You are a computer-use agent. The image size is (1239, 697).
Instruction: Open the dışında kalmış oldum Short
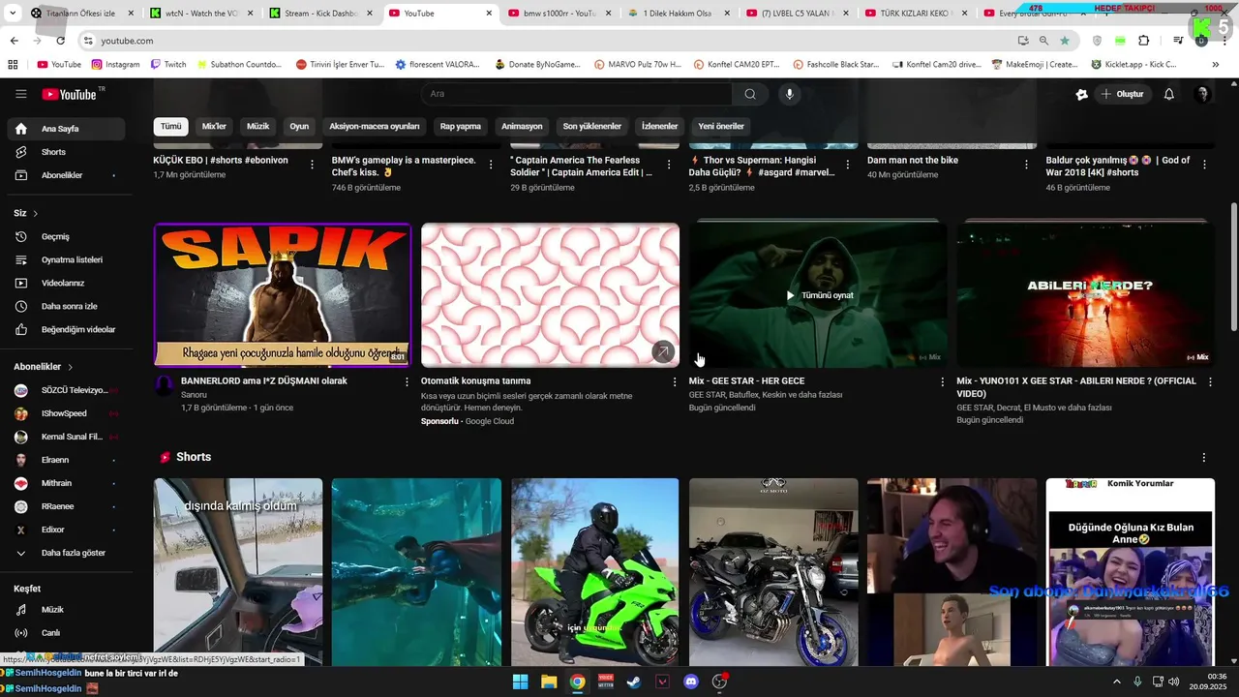238,572
